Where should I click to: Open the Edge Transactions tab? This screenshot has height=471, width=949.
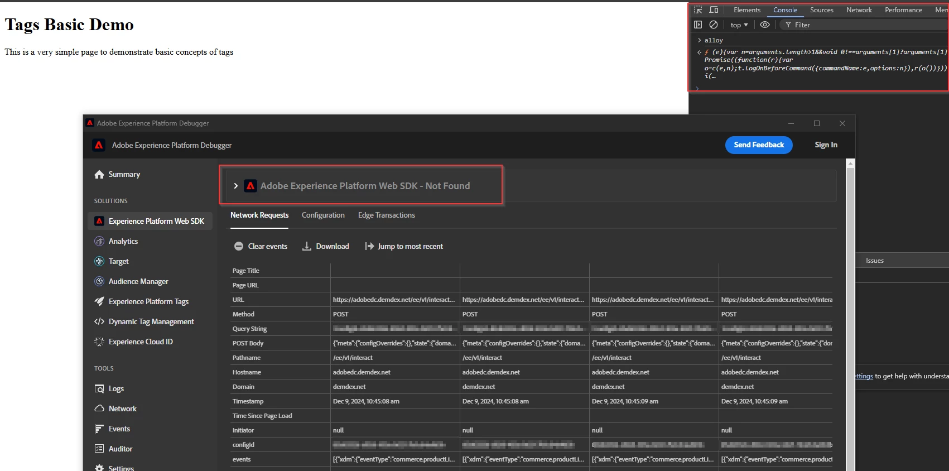point(386,215)
